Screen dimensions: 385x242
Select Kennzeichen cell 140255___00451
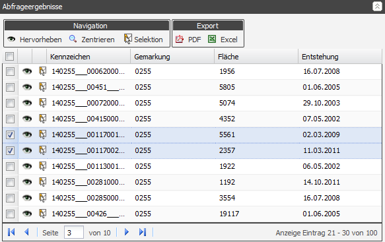pyautogui.click(x=88, y=87)
